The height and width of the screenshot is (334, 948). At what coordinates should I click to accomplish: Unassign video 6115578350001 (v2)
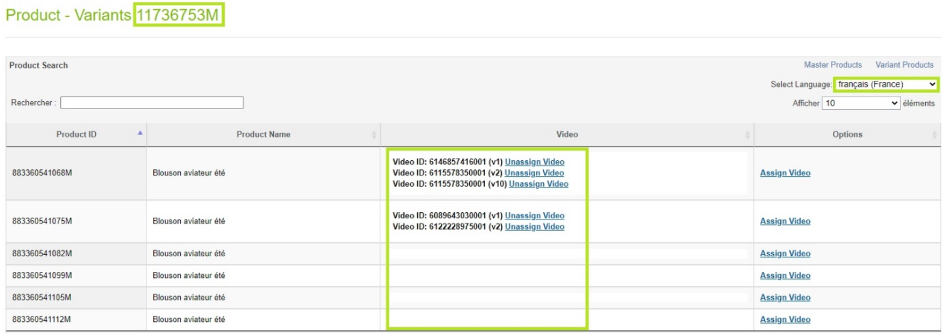click(534, 173)
